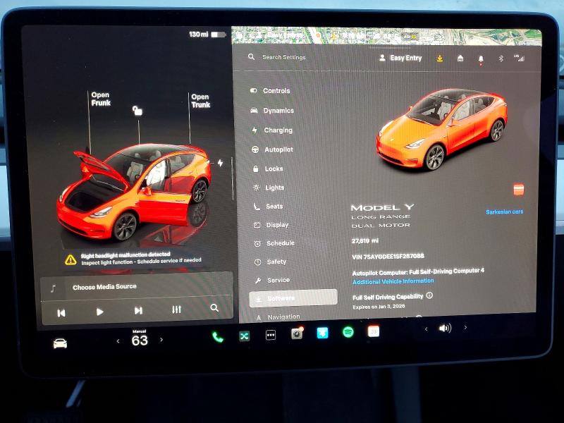Tap the orange Model Y image in settings
This screenshot has width=564, height=423.
442,130
